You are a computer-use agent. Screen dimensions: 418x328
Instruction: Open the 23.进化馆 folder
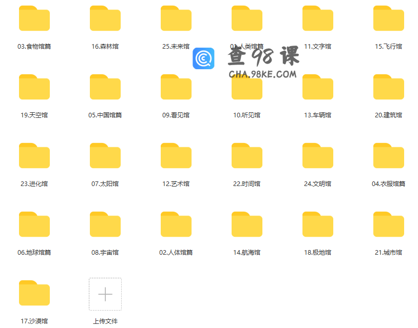[34, 155]
